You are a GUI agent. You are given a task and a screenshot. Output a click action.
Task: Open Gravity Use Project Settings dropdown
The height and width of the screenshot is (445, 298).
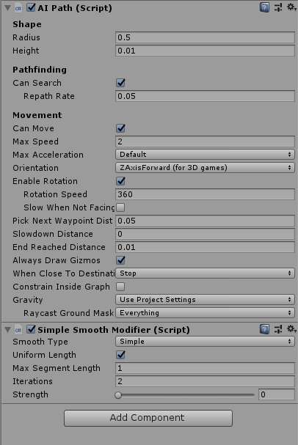coord(205,300)
